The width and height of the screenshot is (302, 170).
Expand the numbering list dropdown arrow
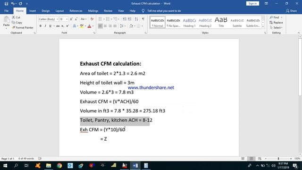click(x=111, y=19)
